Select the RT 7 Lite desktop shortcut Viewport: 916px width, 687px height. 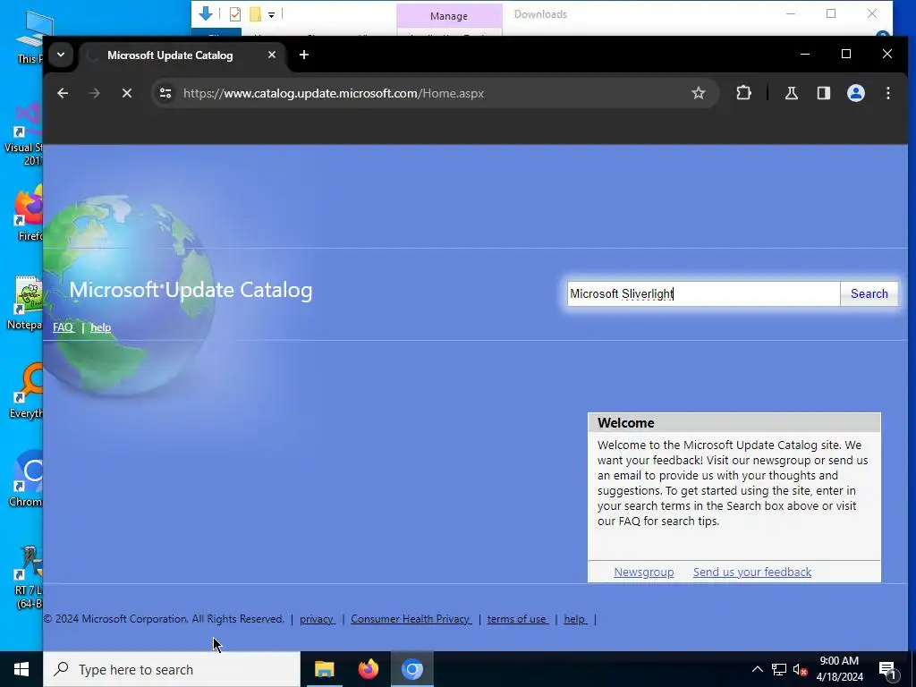[29, 577]
